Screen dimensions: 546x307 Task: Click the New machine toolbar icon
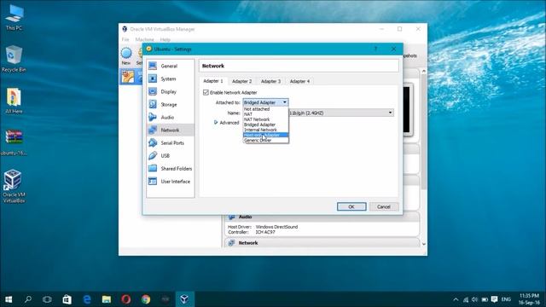tap(126, 56)
